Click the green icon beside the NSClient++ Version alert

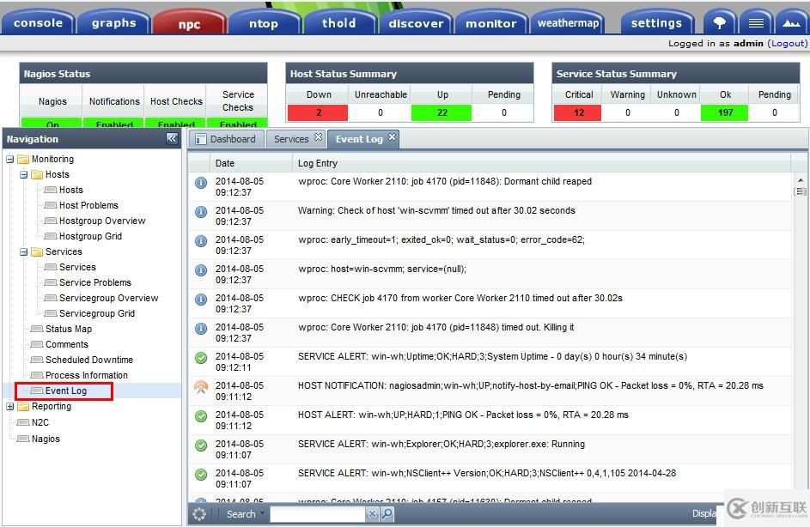[x=200, y=474]
